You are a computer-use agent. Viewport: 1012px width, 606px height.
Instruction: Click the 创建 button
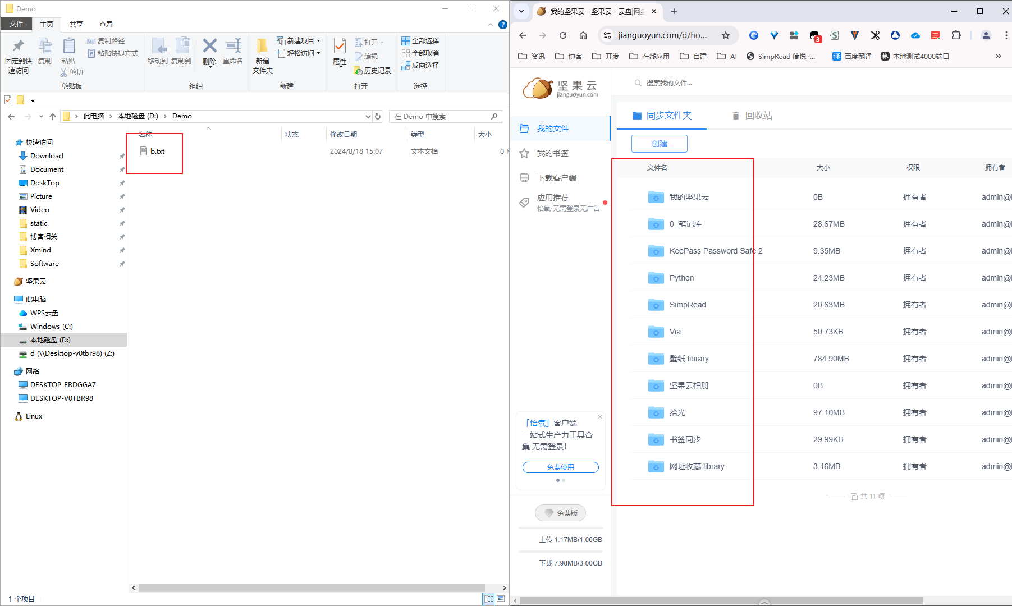click(660, 144)
